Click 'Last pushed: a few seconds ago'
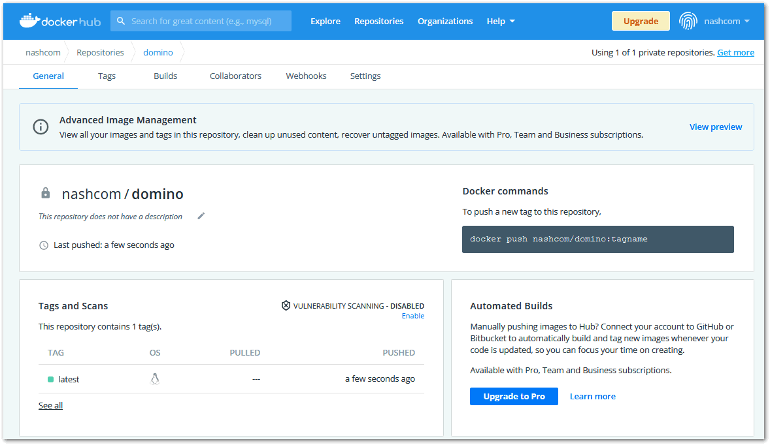 (114, 245)
